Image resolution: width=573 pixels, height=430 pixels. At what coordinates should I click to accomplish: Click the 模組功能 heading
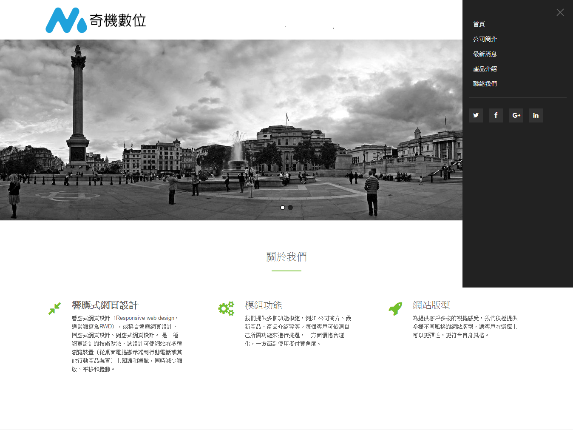(x=263, y=305)
